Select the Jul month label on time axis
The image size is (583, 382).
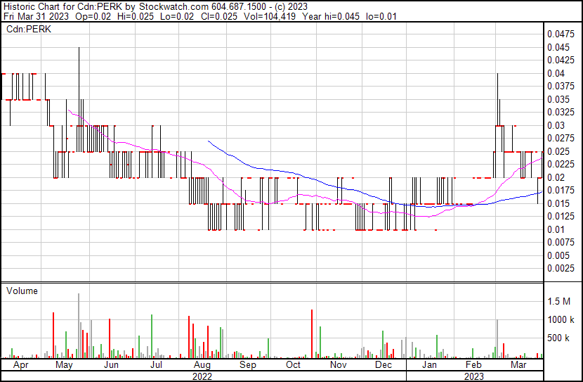[x=156, y=366]
